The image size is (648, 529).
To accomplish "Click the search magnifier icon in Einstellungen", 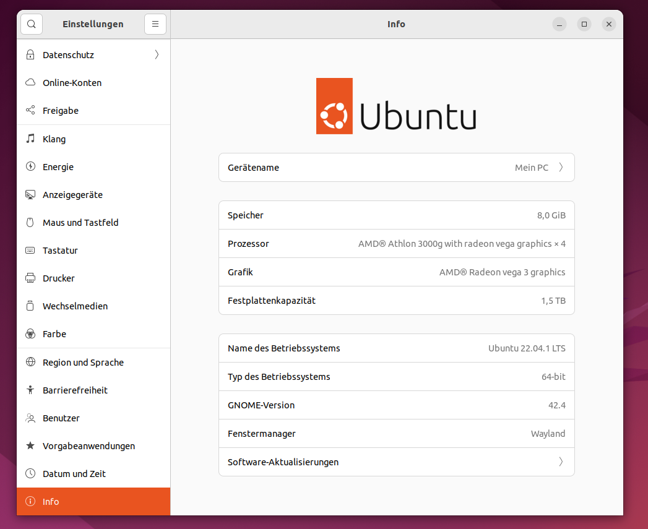I will [x=32, y=24].
